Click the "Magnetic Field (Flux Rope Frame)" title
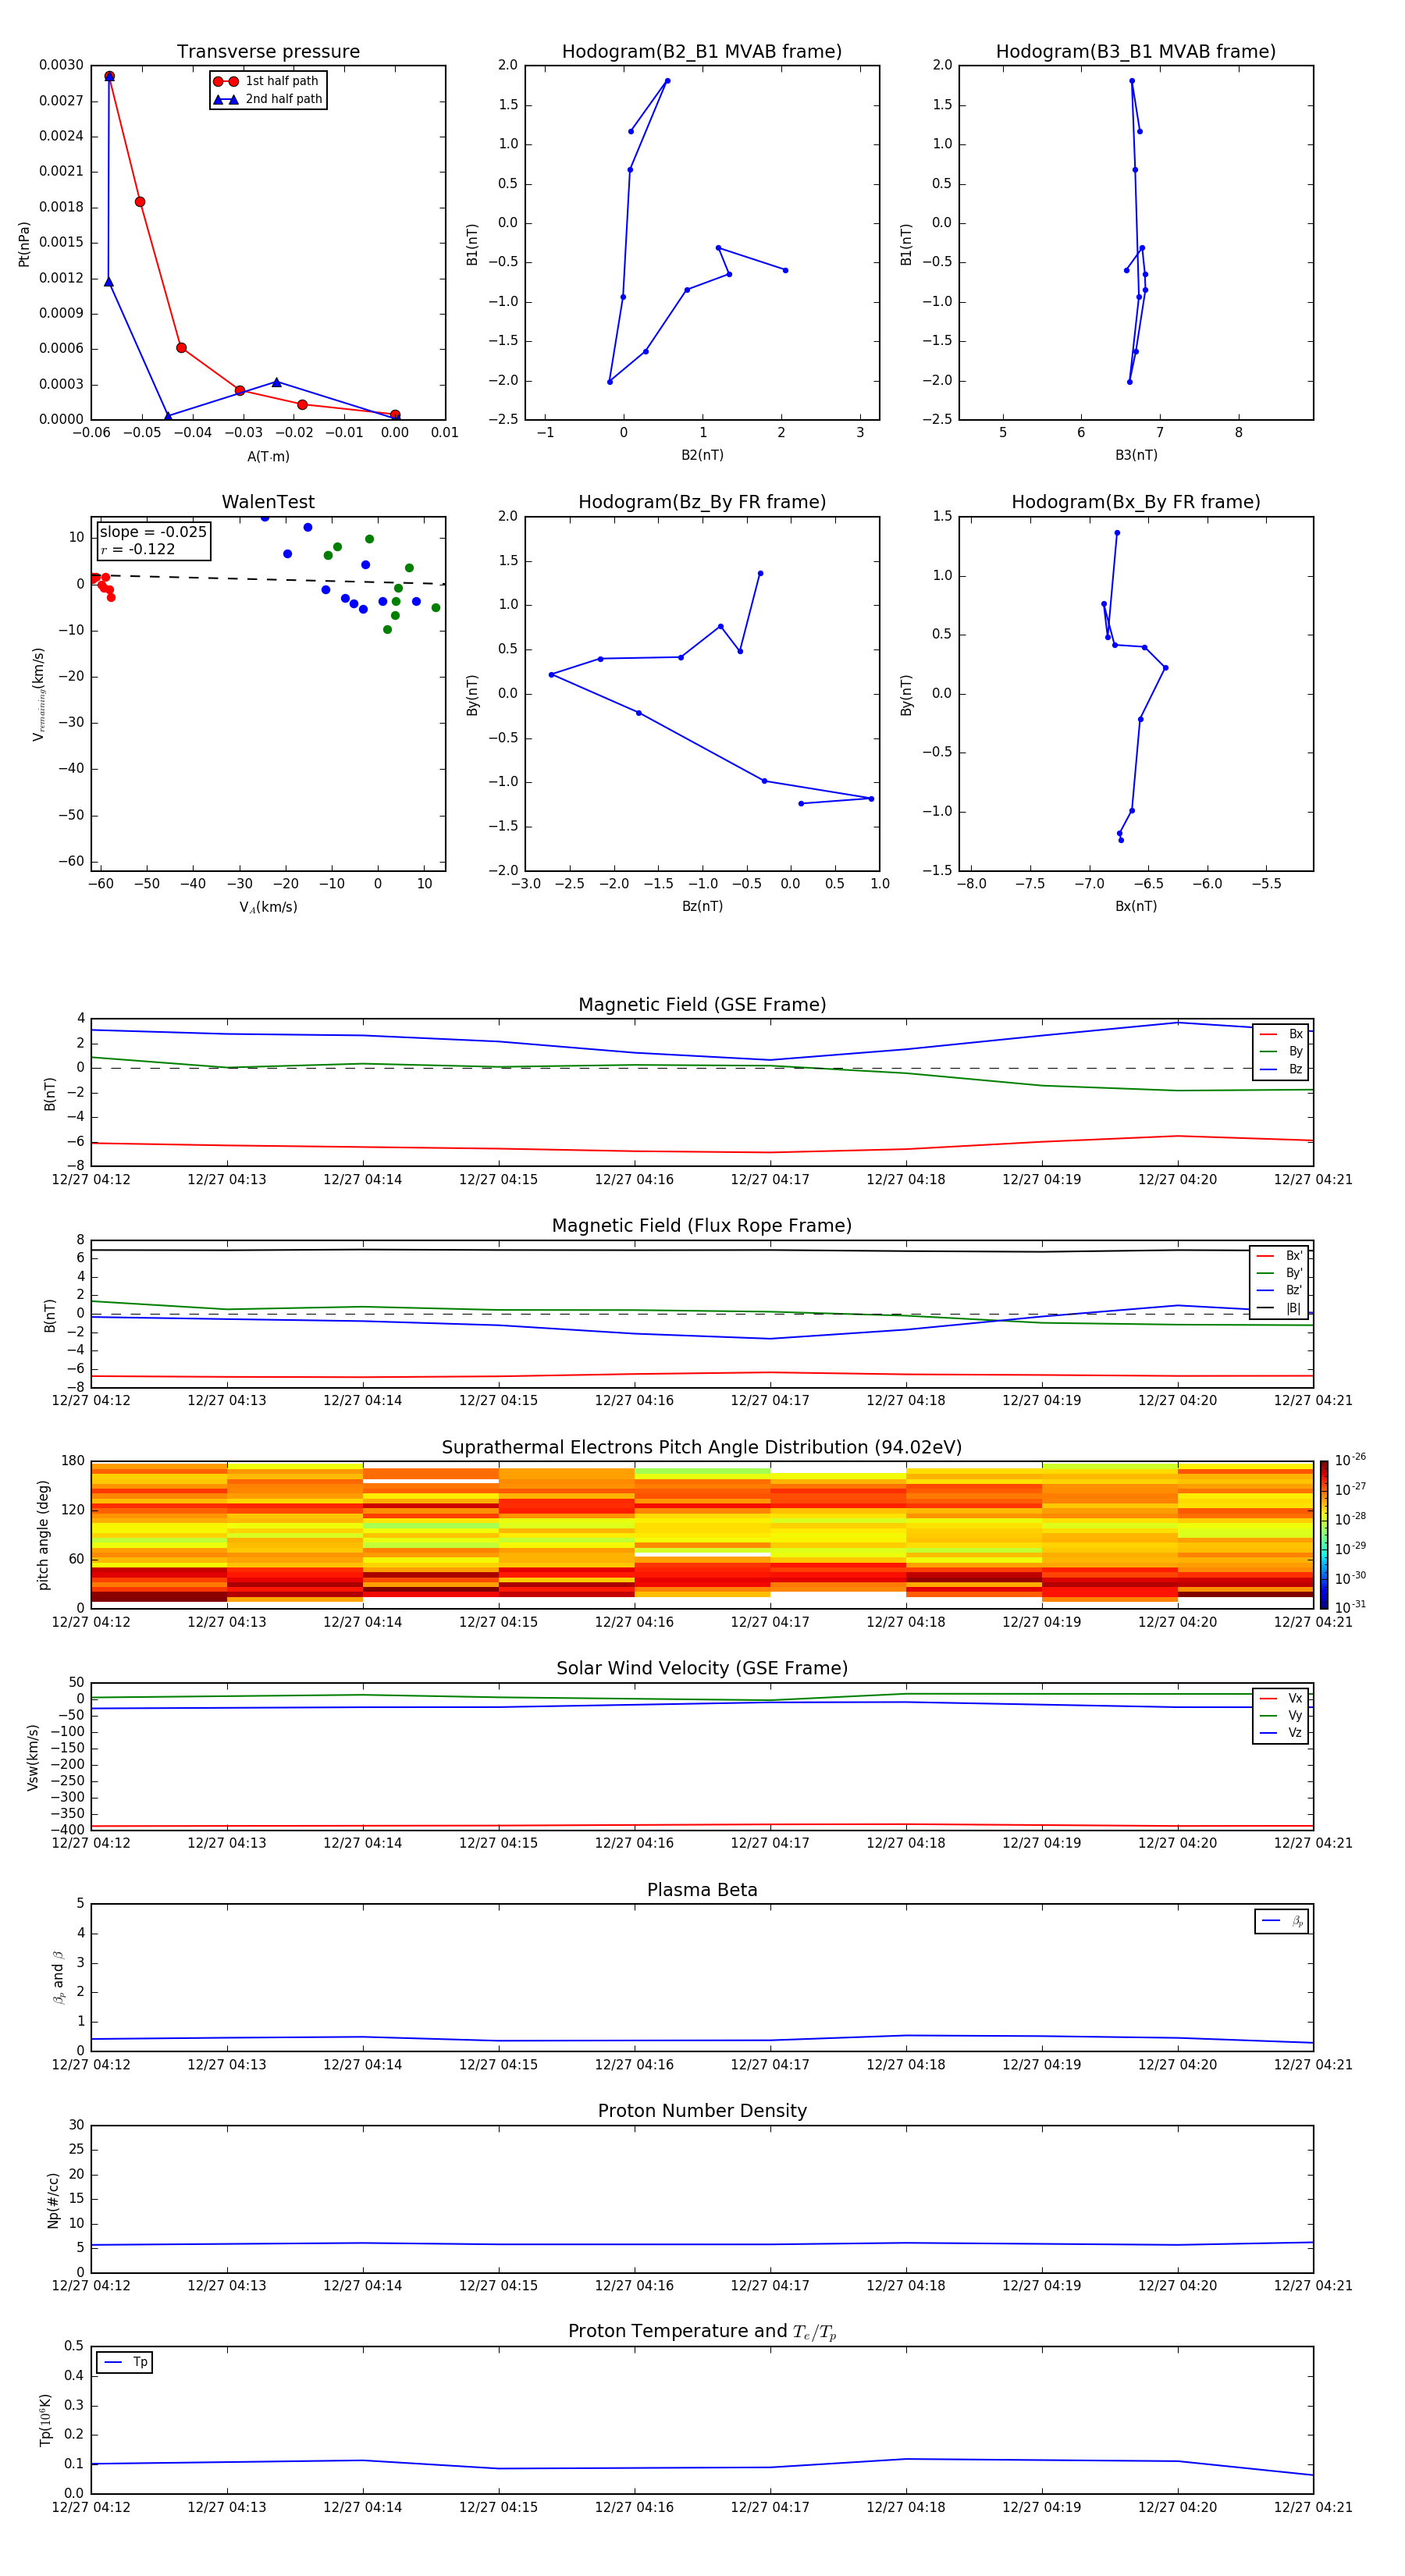 point(702,1226)
